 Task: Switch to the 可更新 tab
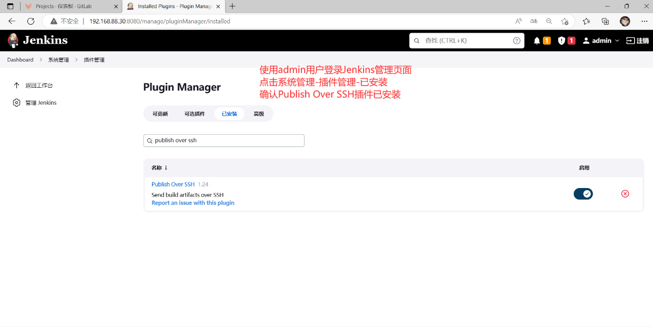[x=160, y=114]
